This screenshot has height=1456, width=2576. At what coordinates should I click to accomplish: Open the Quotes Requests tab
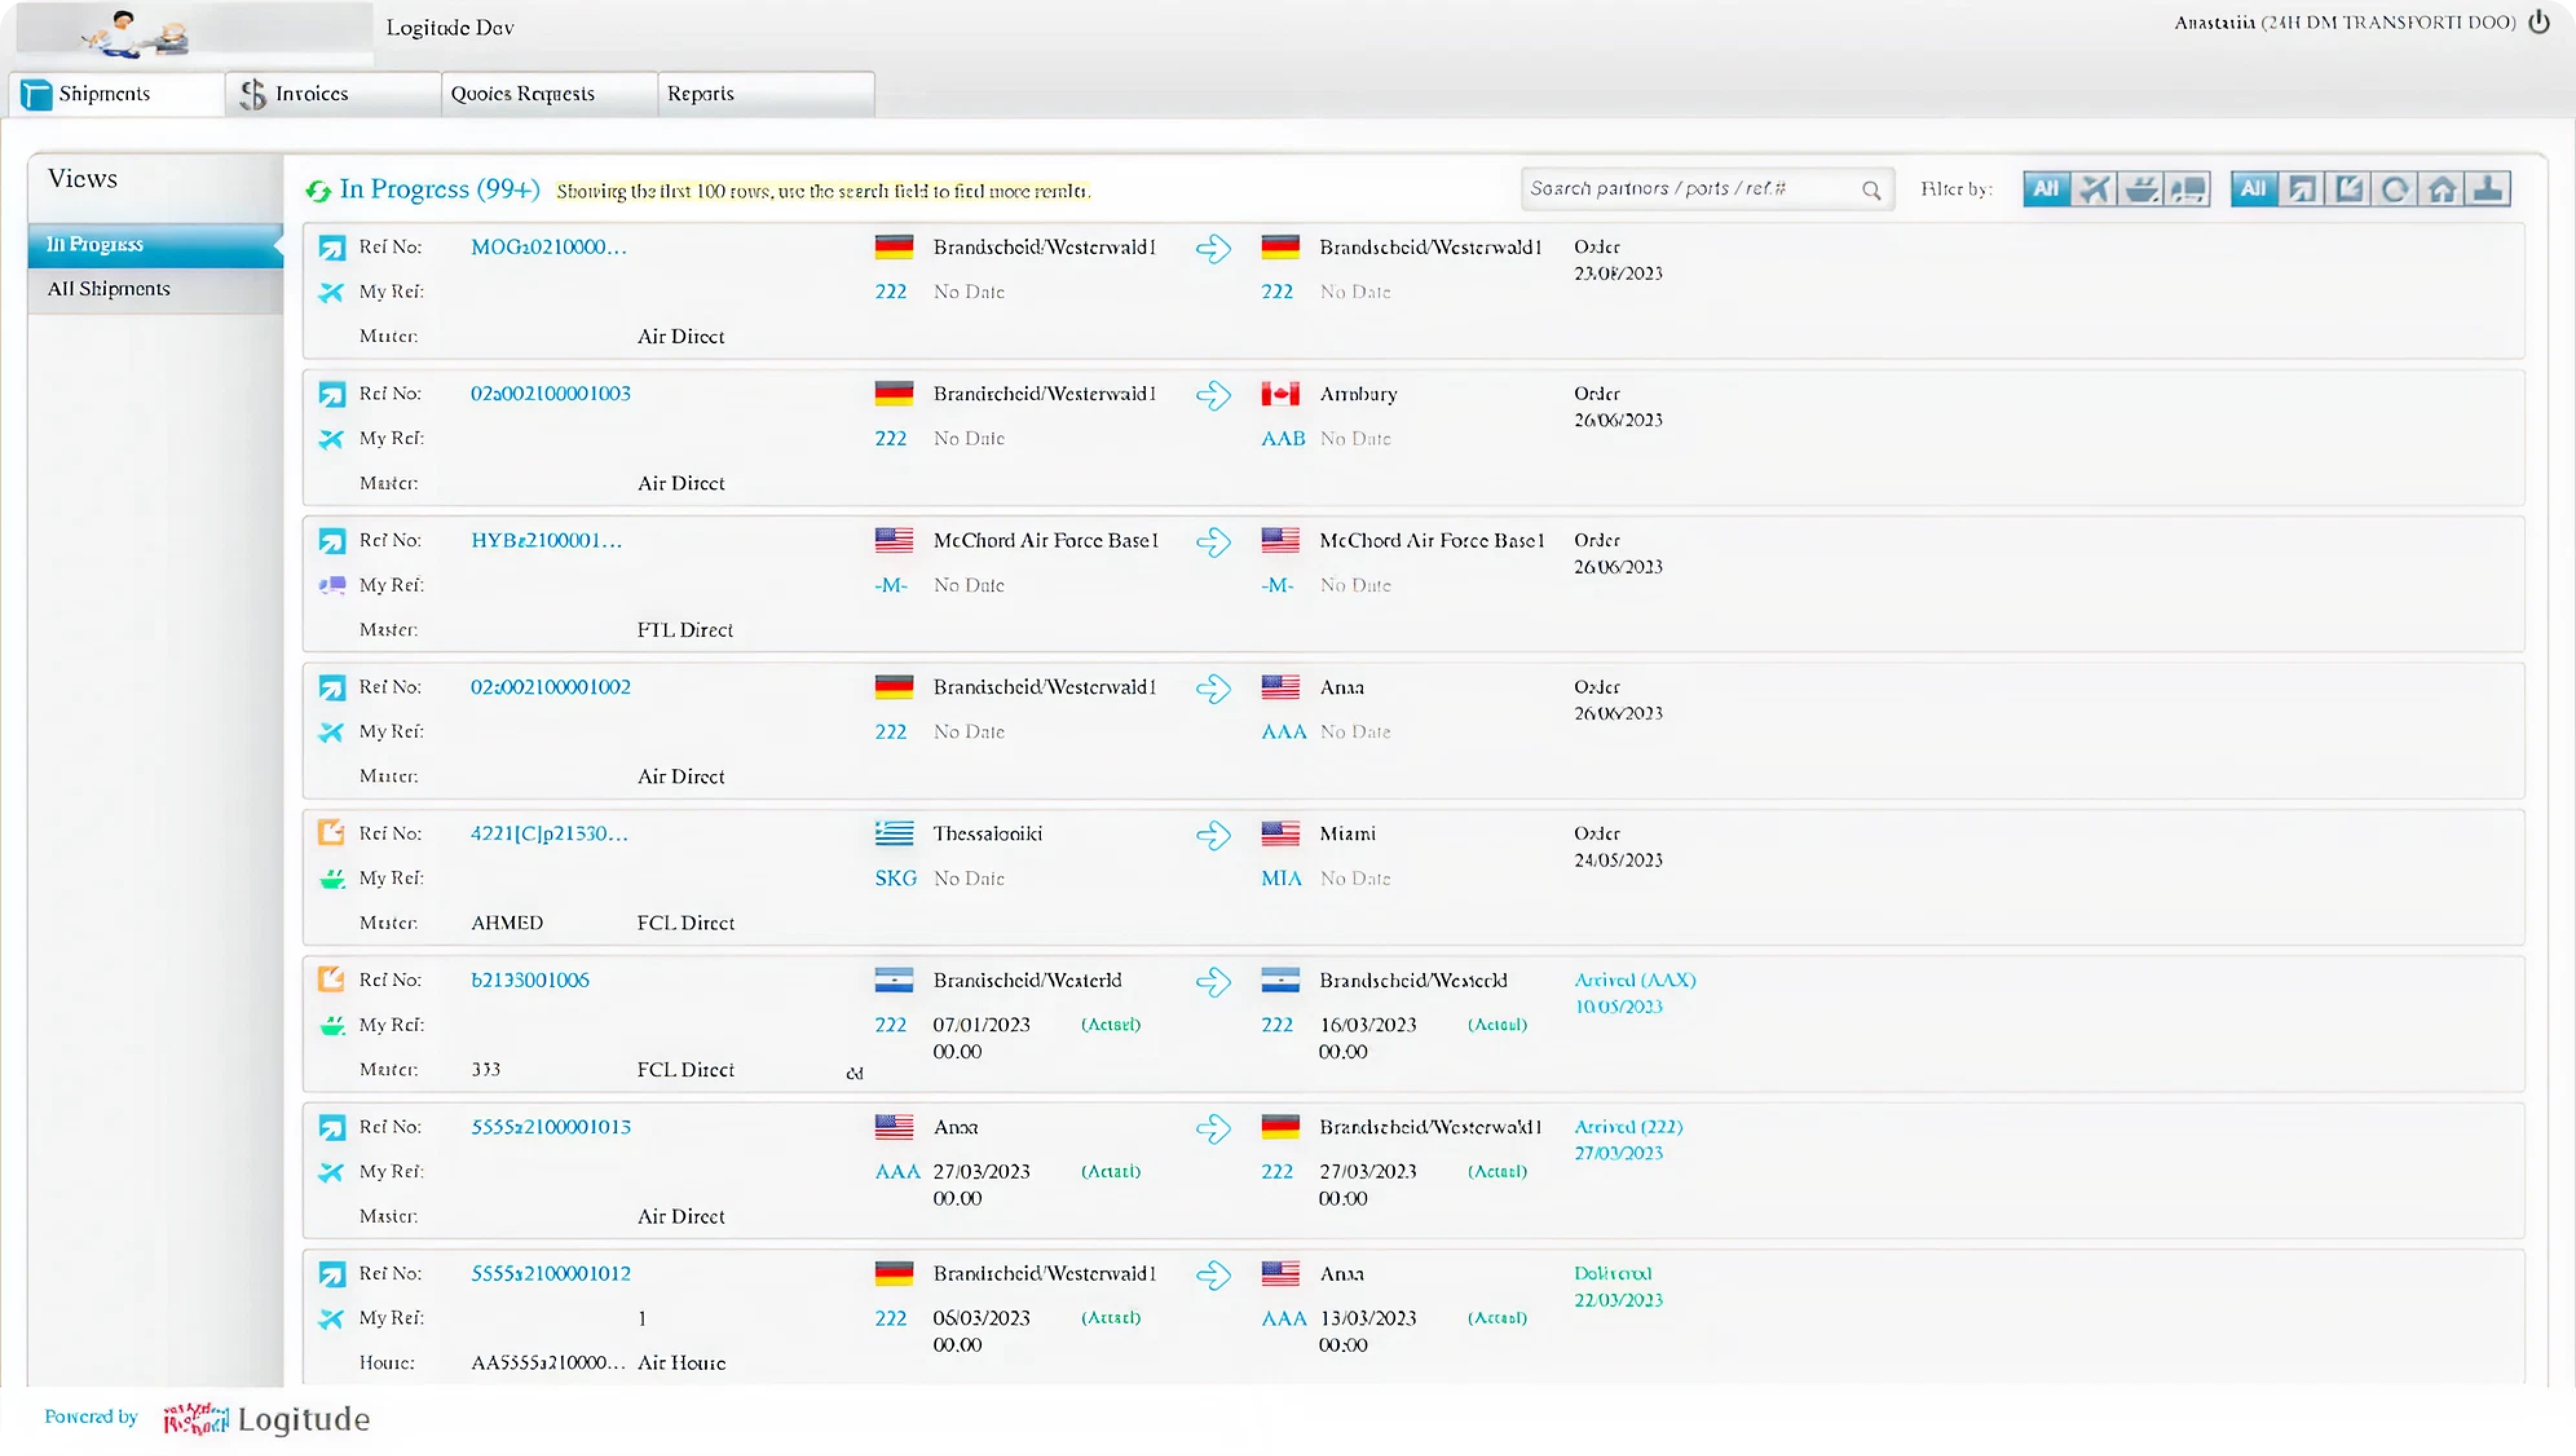(x=522, y=93)
